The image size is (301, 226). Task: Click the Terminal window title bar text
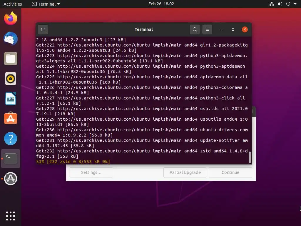point(143,29)
